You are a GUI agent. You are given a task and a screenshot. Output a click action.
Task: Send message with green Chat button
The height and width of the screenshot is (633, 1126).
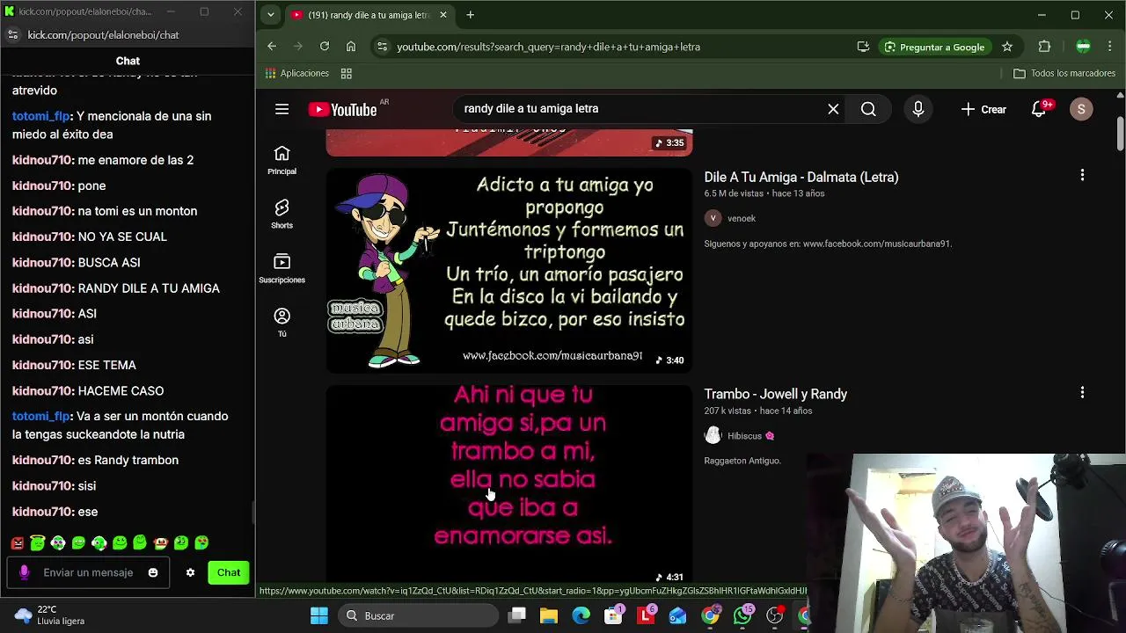[229, 572]
